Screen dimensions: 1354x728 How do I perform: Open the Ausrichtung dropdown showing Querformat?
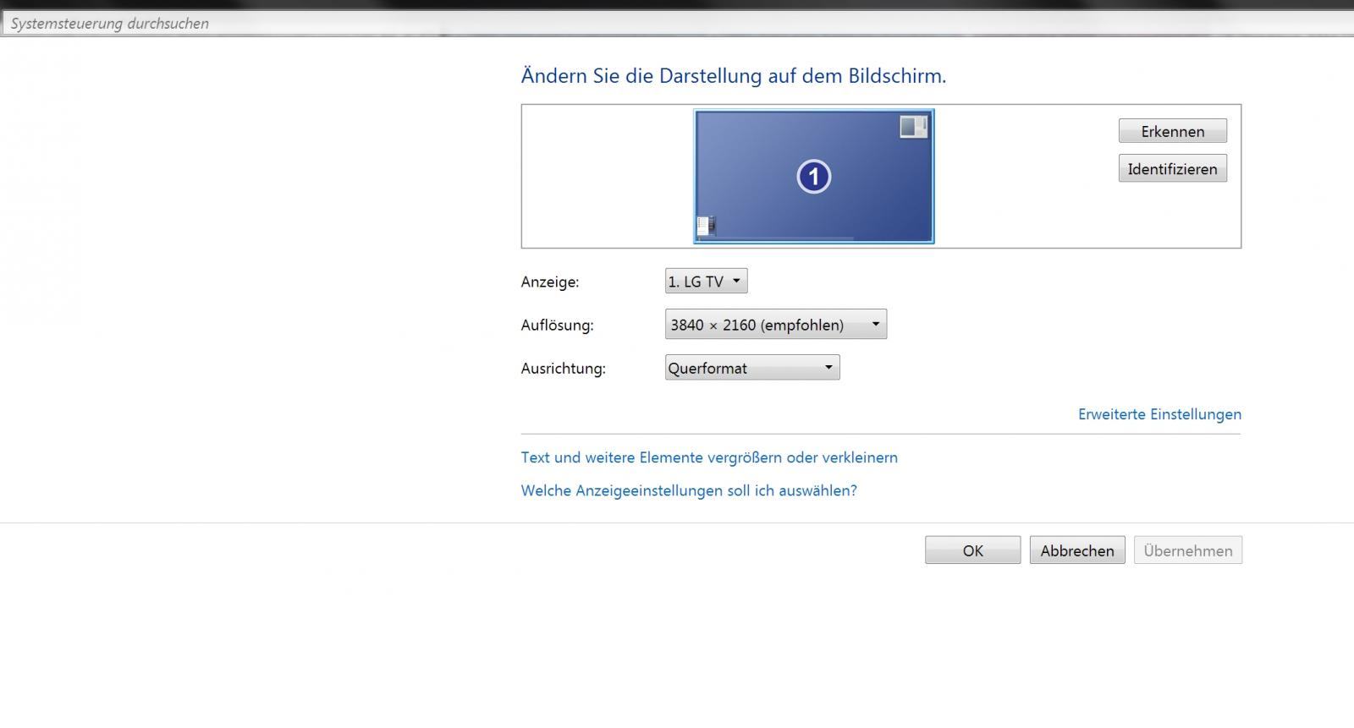coord(751,368)
